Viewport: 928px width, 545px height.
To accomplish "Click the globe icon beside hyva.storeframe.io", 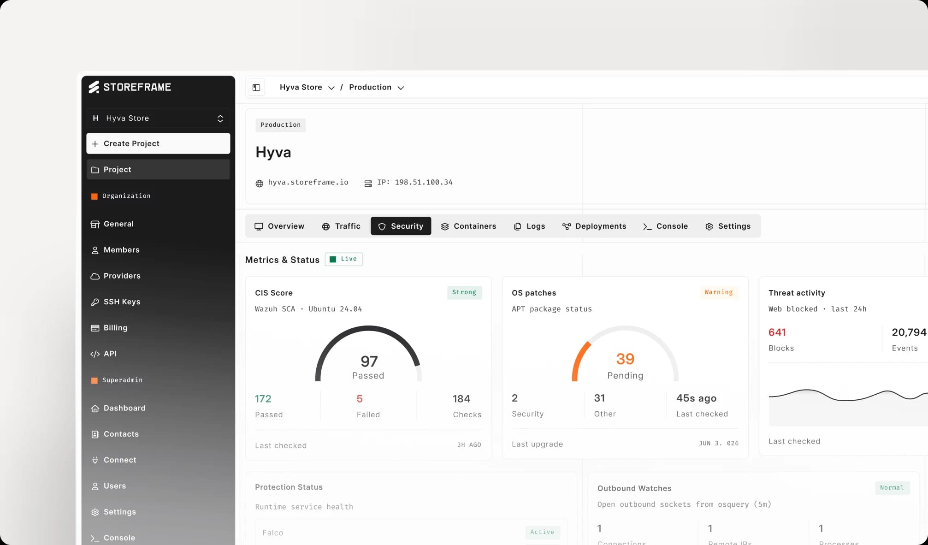I will 260,184.
